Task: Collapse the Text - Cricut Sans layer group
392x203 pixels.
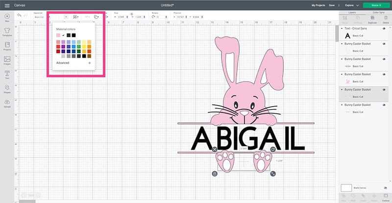Action: pos(342,29)
